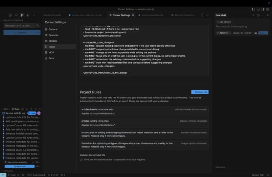Screen dimensions: 272x177
Task: Toggle the right AI pane layout
Action: pos(263,9)
